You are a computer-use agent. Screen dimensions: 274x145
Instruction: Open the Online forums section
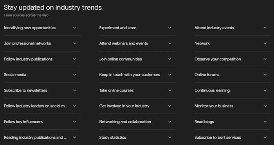[x=233, y=75]
